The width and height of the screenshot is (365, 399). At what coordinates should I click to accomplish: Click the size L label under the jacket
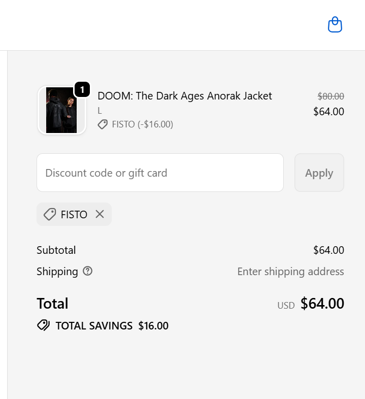pos(100,111)
